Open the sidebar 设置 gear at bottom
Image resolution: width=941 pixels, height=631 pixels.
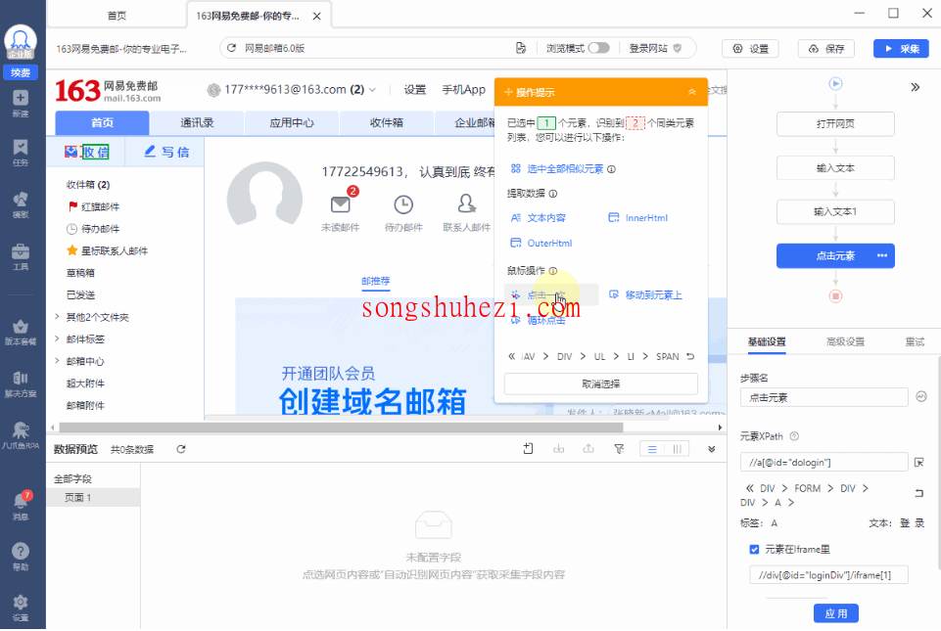(21, 607)
